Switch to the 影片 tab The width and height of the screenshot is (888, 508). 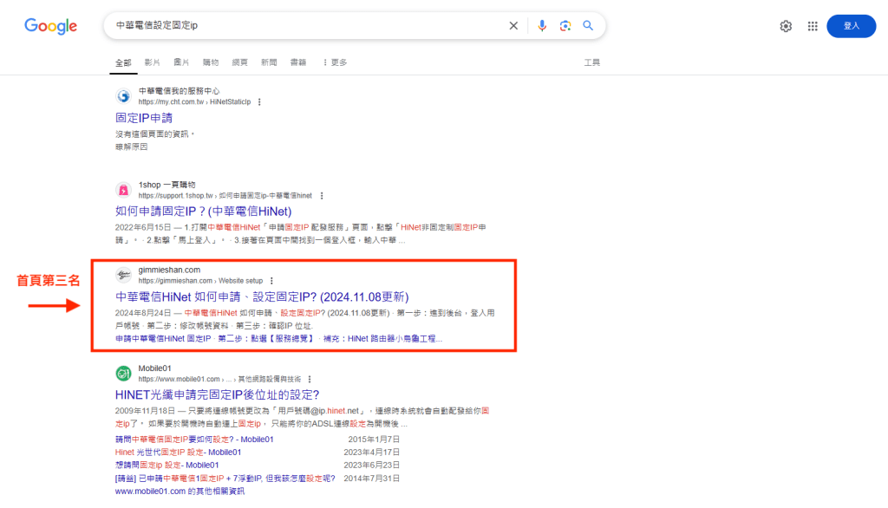[x=152, y=62]
